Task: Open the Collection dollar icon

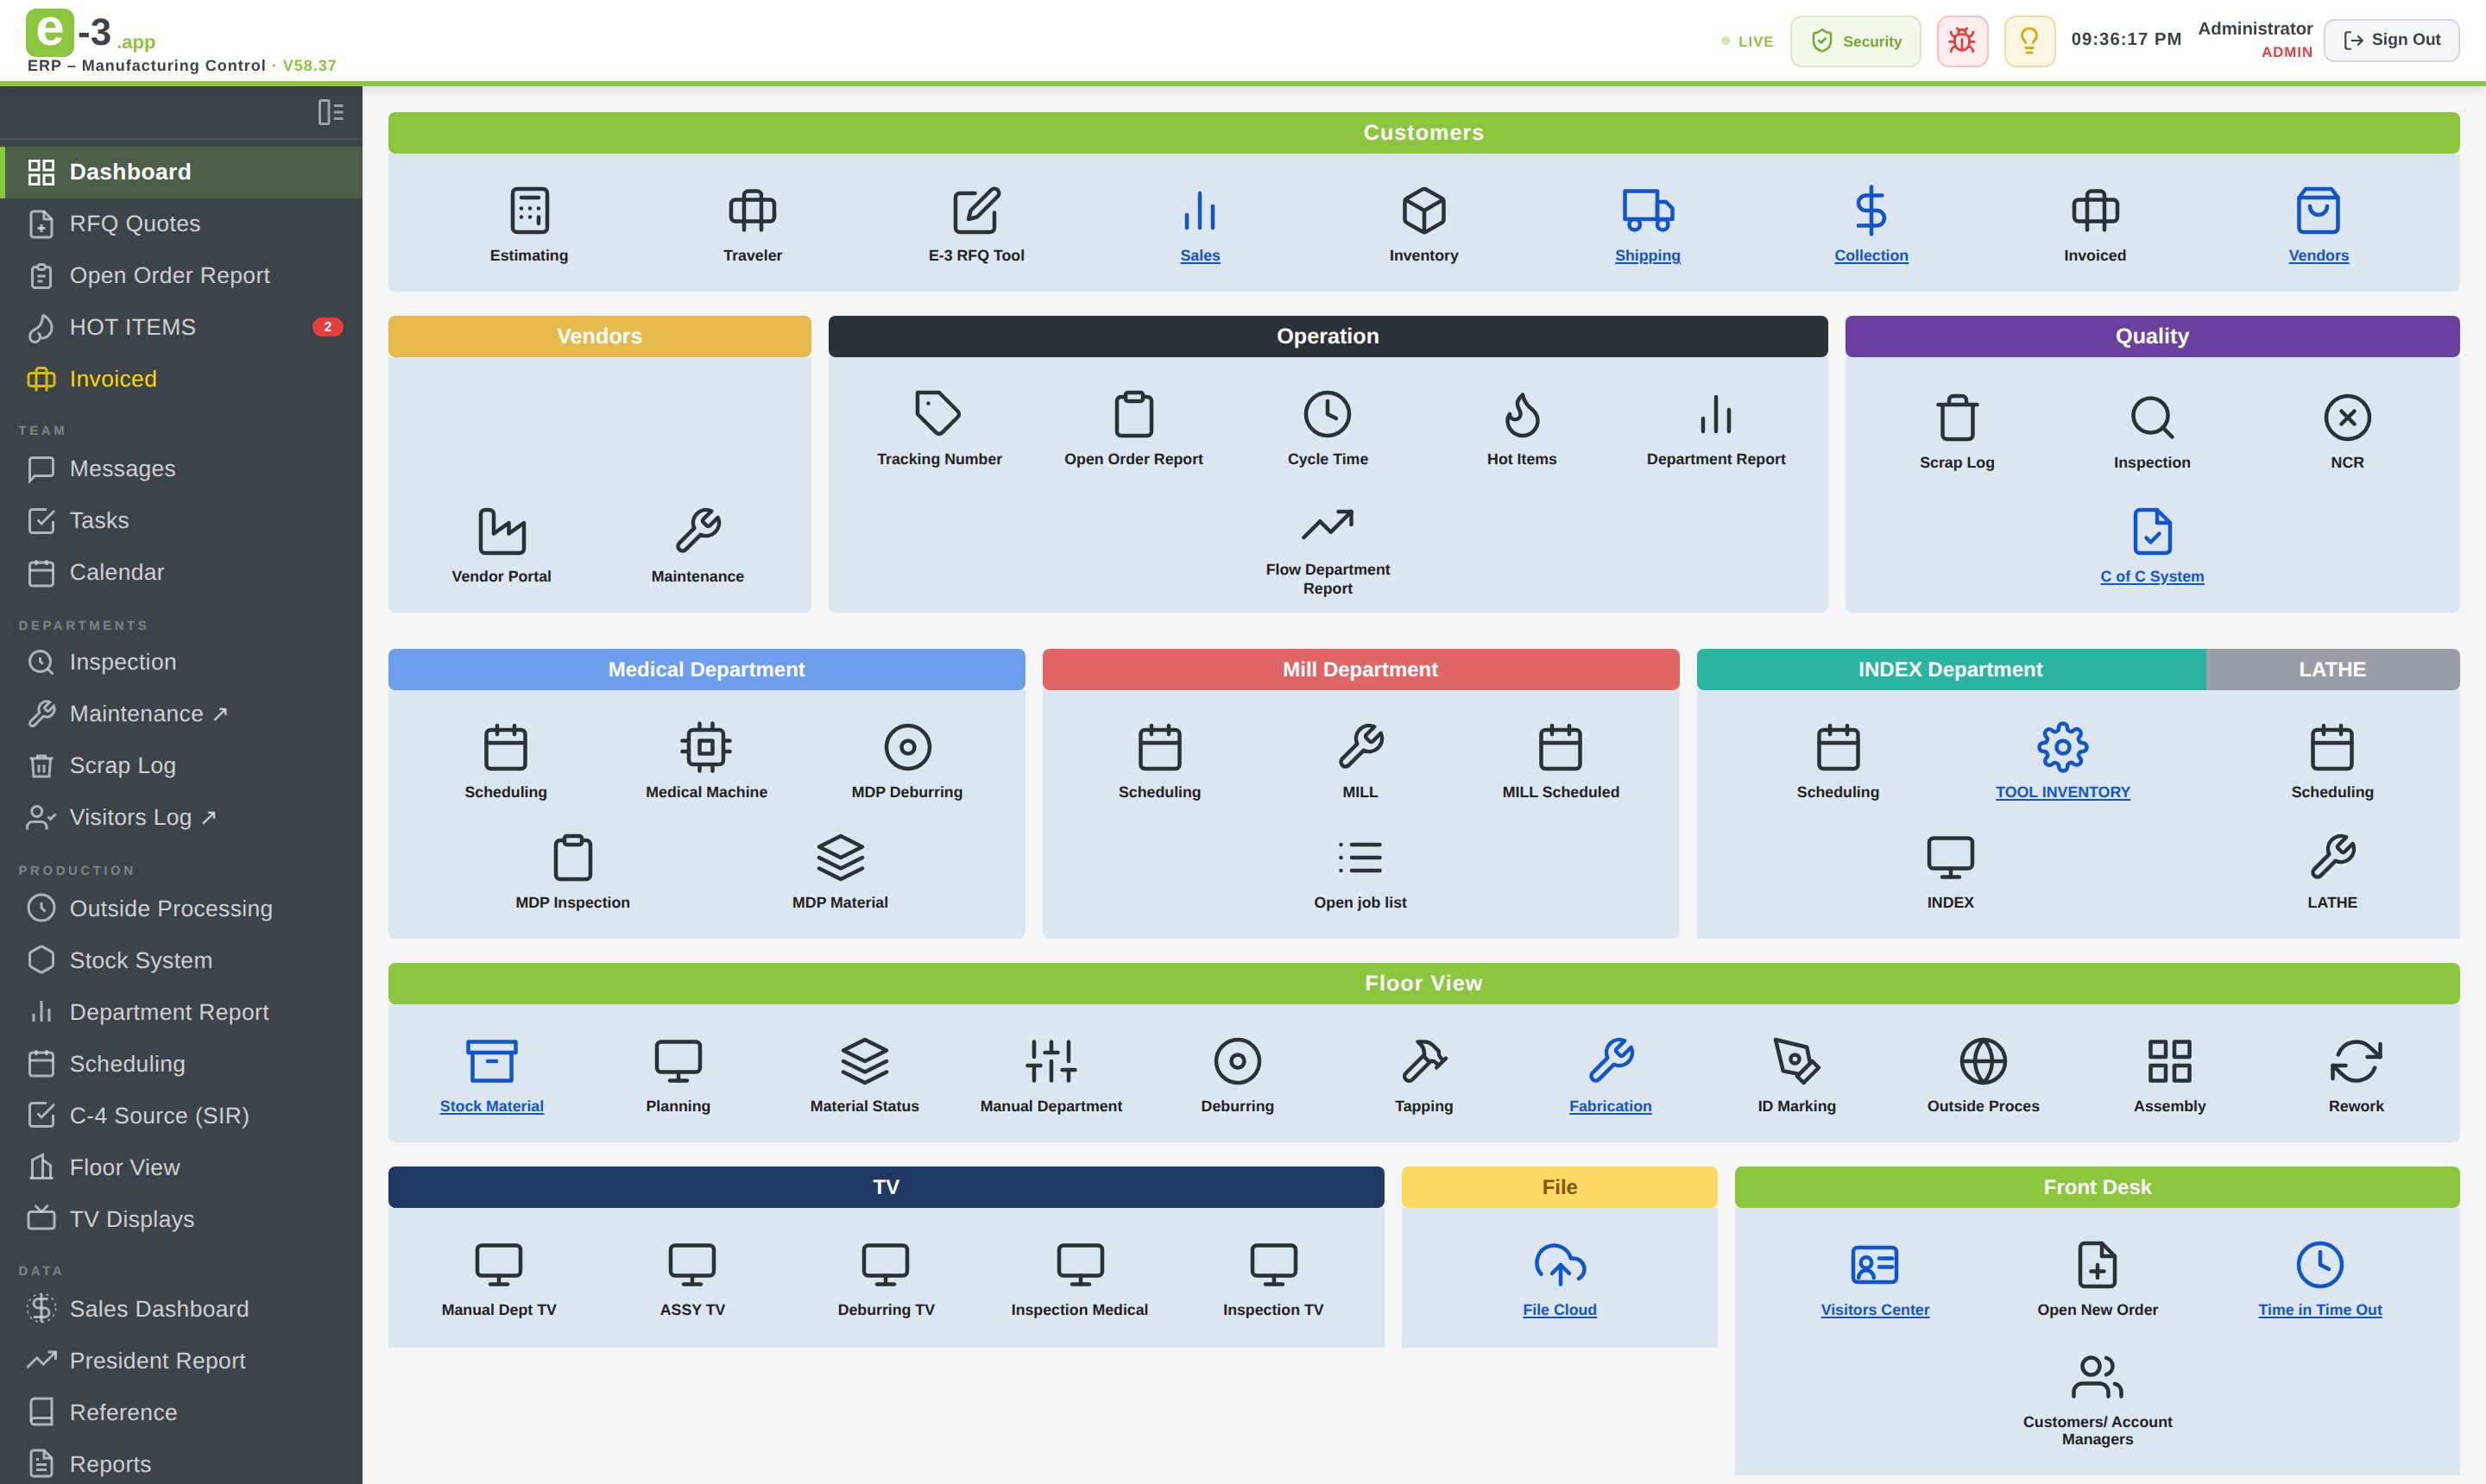Action: (1871, 211)
